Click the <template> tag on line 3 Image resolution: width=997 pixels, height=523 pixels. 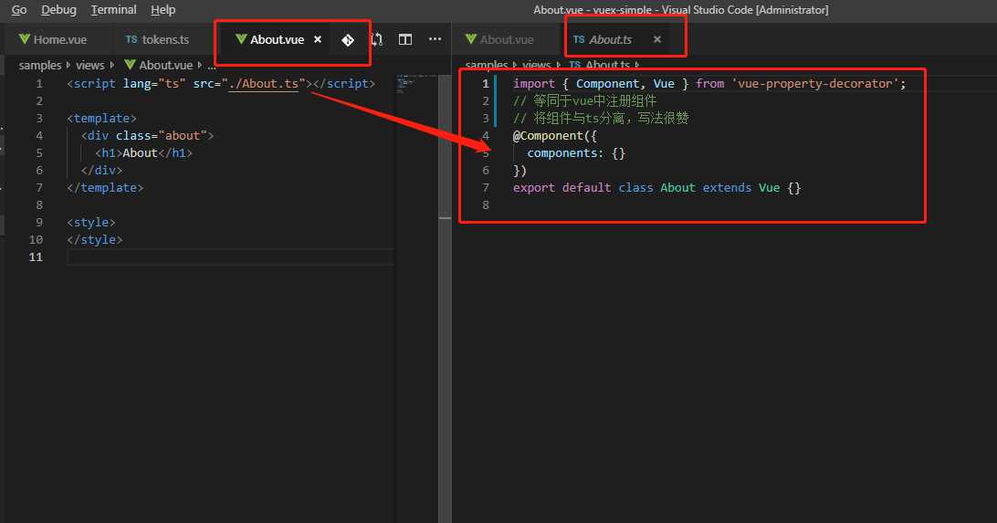point(101,118)
